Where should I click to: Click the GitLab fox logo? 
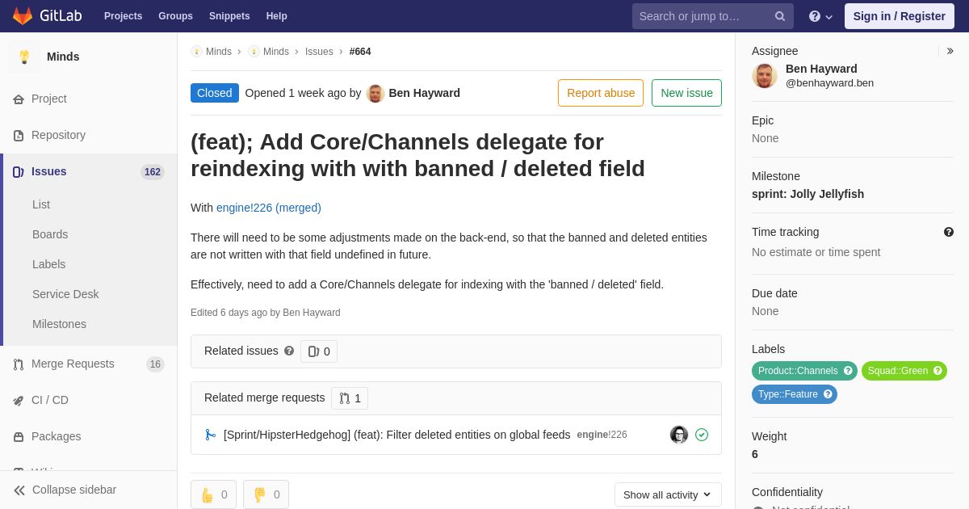pyautogui.click(x=23, y=16)
